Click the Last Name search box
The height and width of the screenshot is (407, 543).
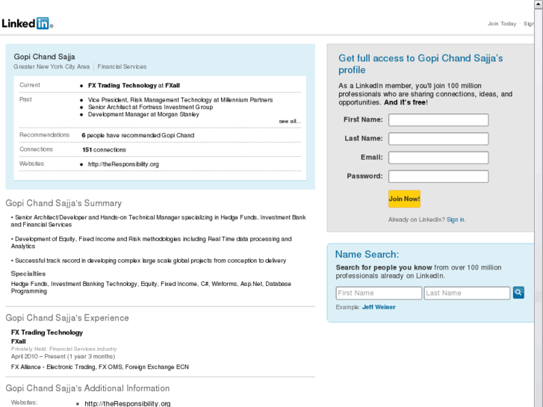pyautogui.click(x=467, y=293)
